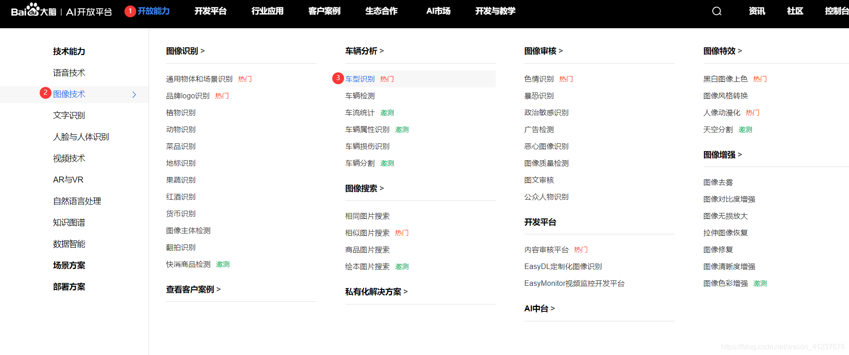849x355 pixels.
Task: Click 菜品识别 link
Action: [181, 147]
